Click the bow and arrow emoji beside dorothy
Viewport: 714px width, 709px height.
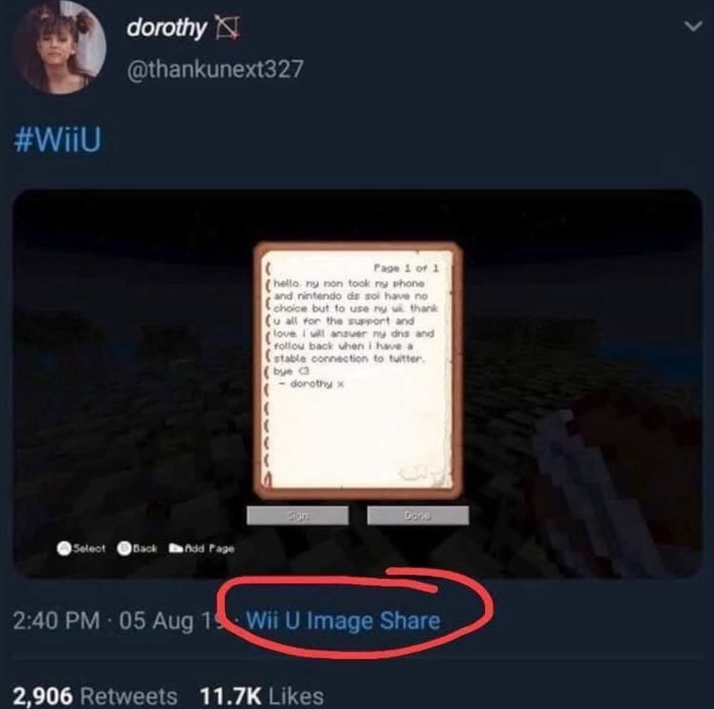(x=227, y=28)
